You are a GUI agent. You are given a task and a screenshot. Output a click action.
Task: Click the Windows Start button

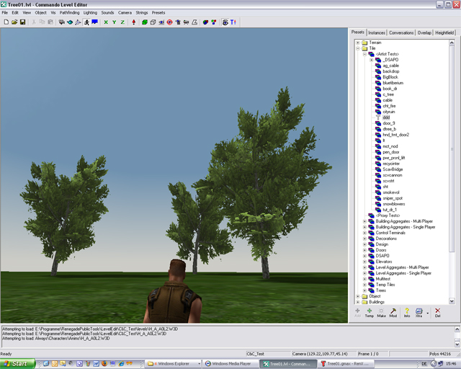point(16,364)
